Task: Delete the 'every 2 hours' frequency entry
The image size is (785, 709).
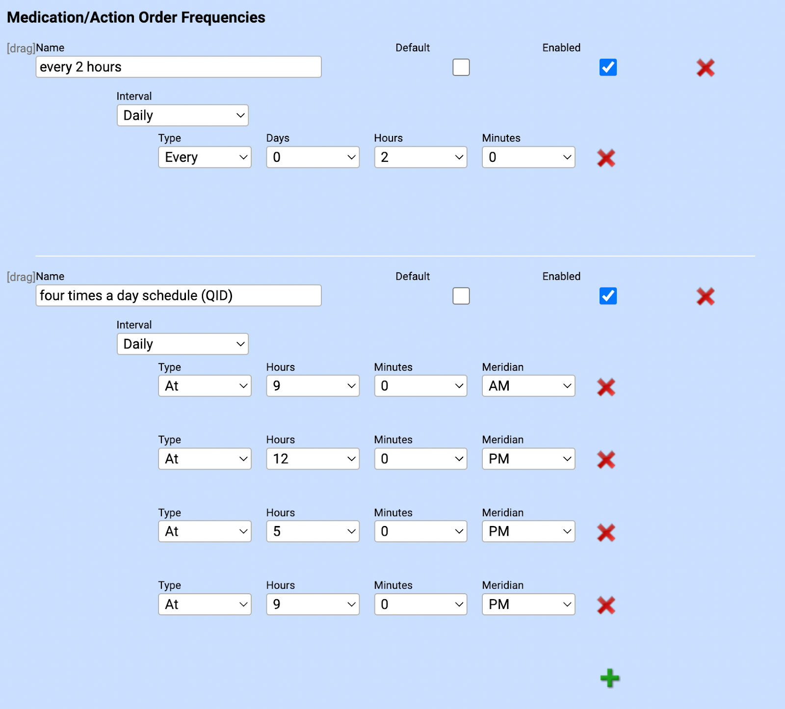Action: click(706, 68)
